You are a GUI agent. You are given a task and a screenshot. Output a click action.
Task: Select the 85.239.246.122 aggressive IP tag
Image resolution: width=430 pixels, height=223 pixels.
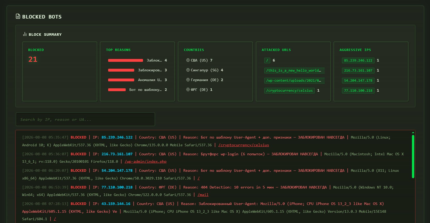tap(358, 61)
